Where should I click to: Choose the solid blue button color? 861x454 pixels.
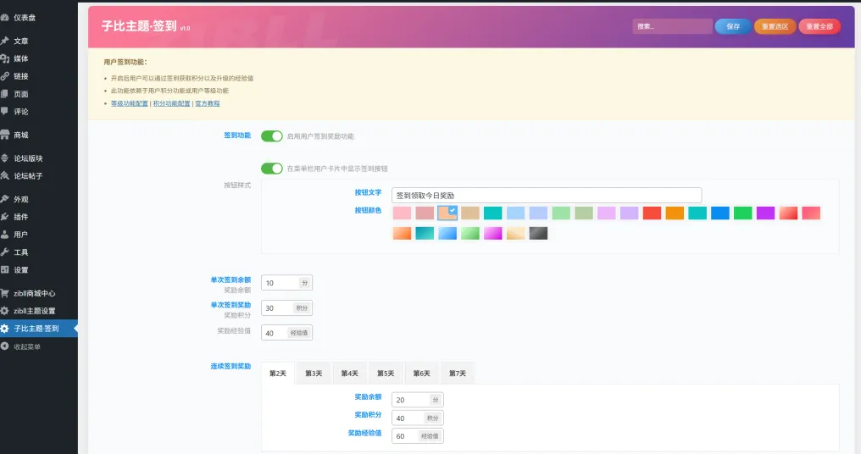click(x=719, y=213)
